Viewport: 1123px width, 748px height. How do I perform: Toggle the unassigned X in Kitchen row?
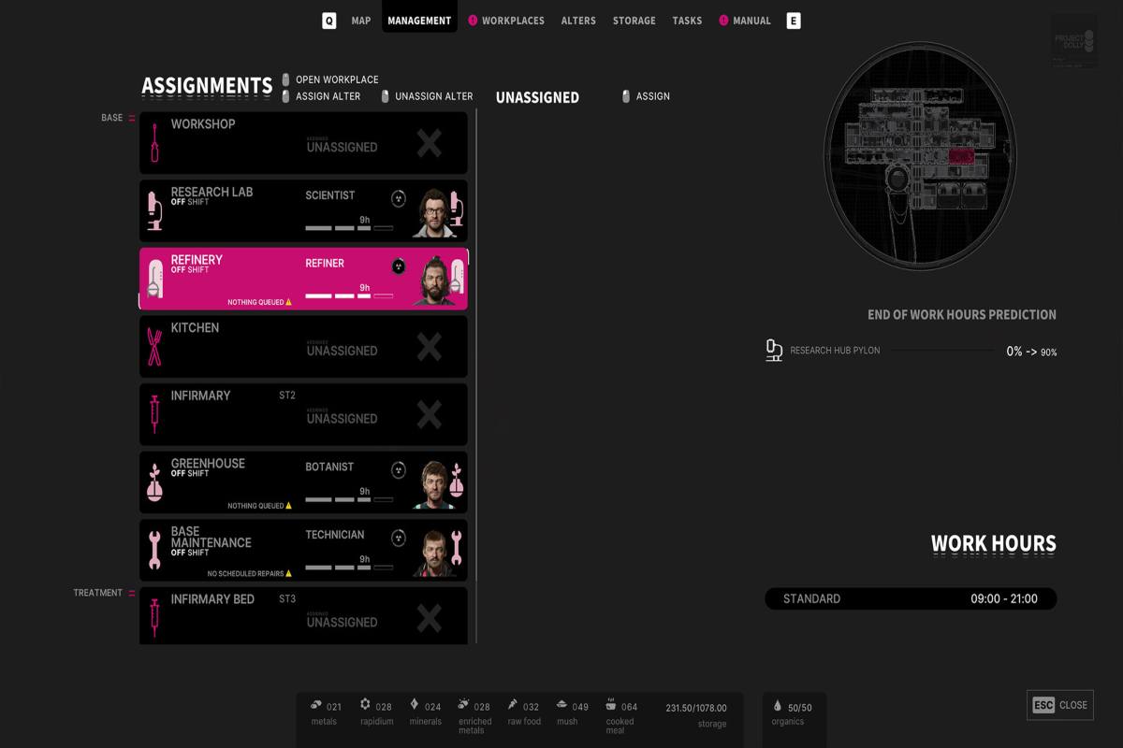tap(429, 347)
